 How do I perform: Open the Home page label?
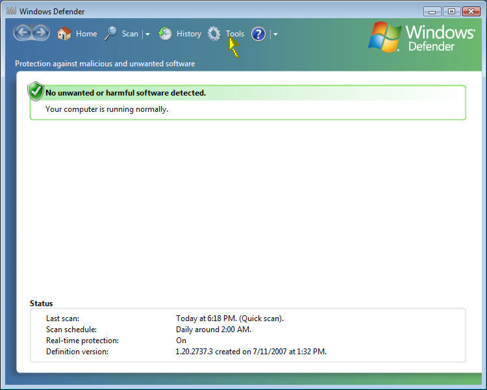click(86, 34)
